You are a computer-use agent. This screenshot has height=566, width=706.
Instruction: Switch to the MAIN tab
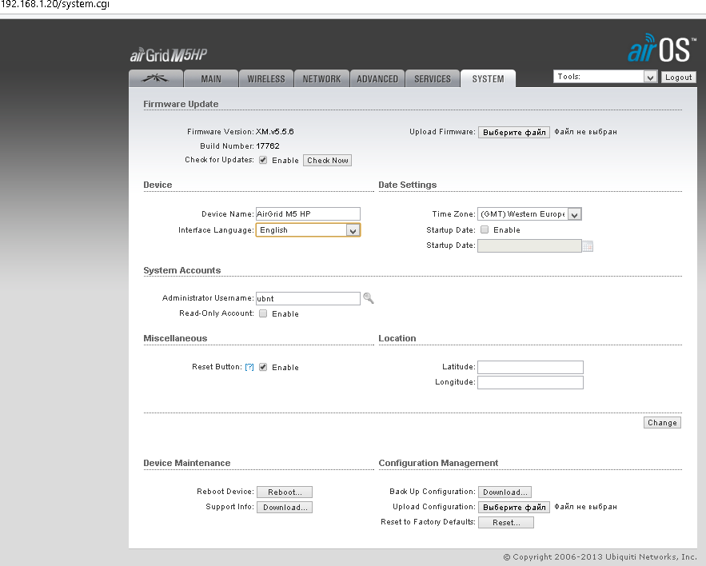tap(211, 79)
